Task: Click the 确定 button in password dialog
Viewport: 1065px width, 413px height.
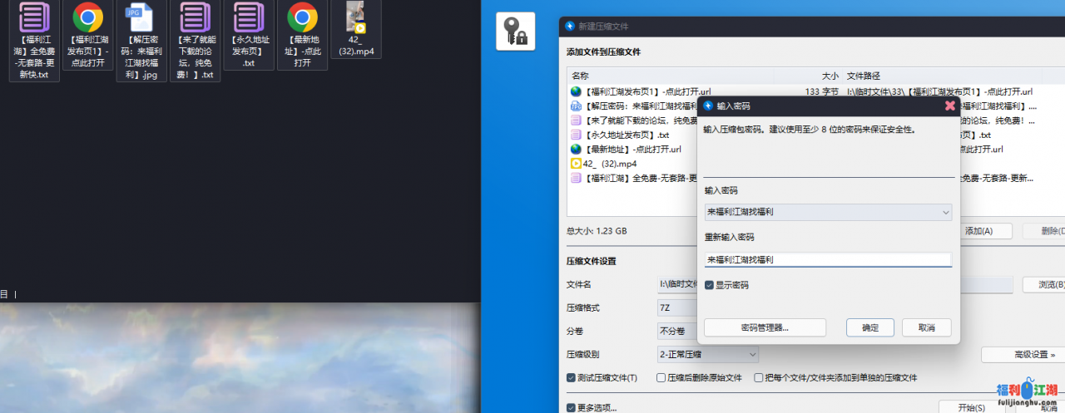Action: (x=869, y=327)
